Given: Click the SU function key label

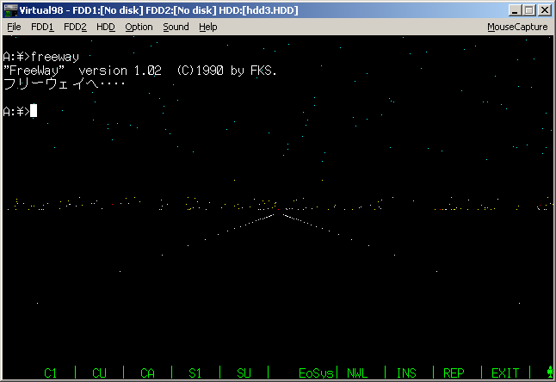Looking at the screenshot, I should (x=244, y=373).
